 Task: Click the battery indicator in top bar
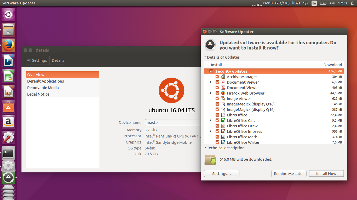323,3
